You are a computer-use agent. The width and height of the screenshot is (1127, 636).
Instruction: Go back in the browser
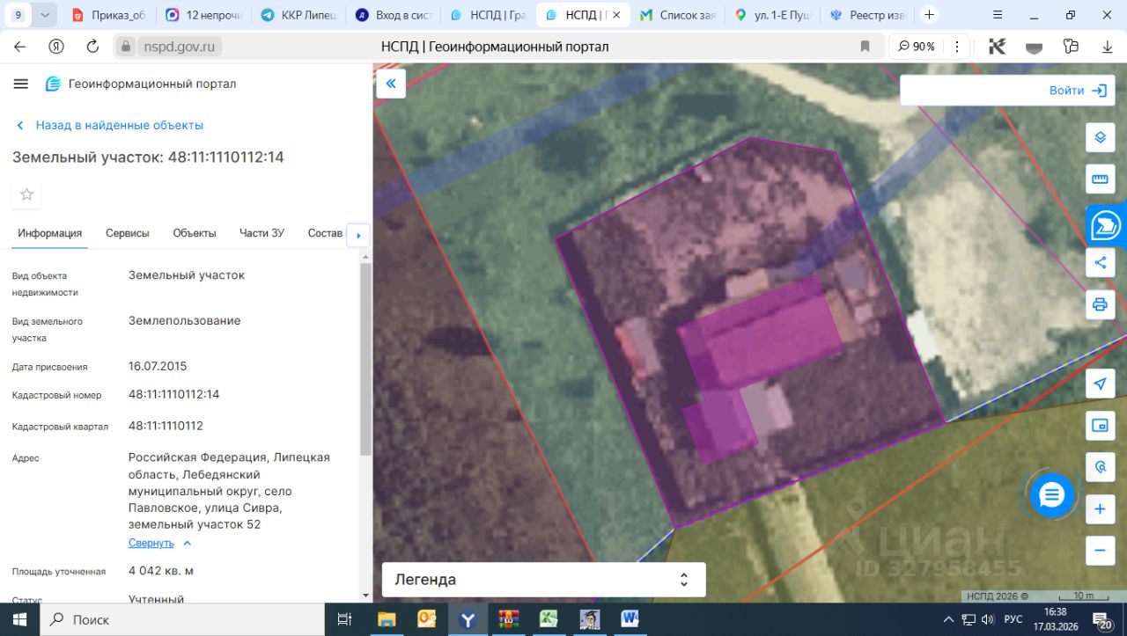[19, 47]
